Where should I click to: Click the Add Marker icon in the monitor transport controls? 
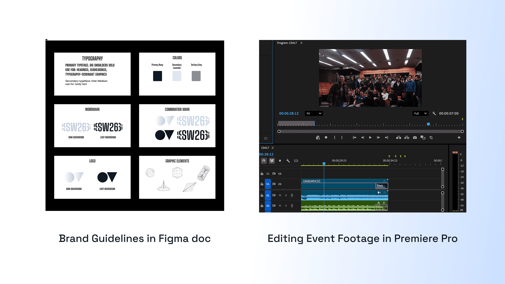[326, 138]
